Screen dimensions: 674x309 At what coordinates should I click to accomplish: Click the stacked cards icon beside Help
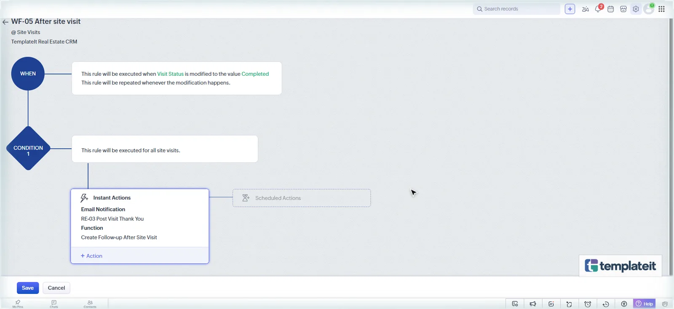pos(665,304)
